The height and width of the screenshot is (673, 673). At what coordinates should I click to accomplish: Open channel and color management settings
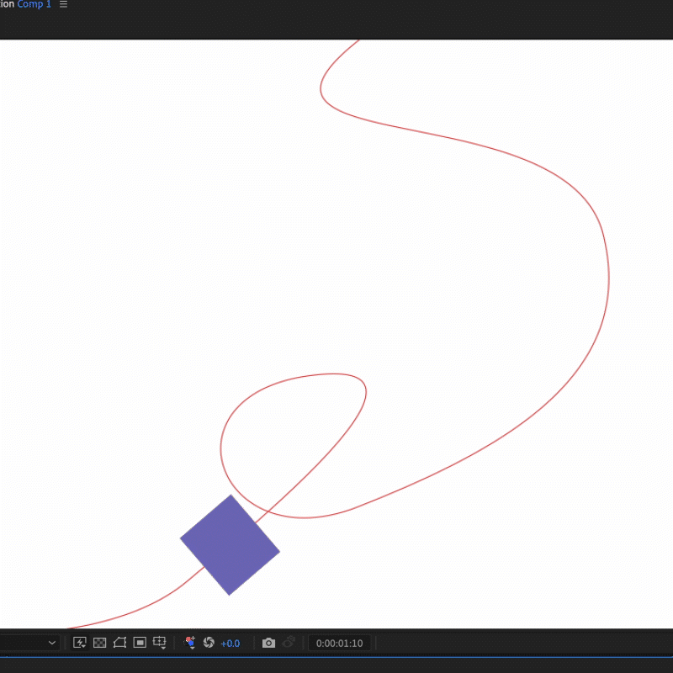[x=189, y=643]
